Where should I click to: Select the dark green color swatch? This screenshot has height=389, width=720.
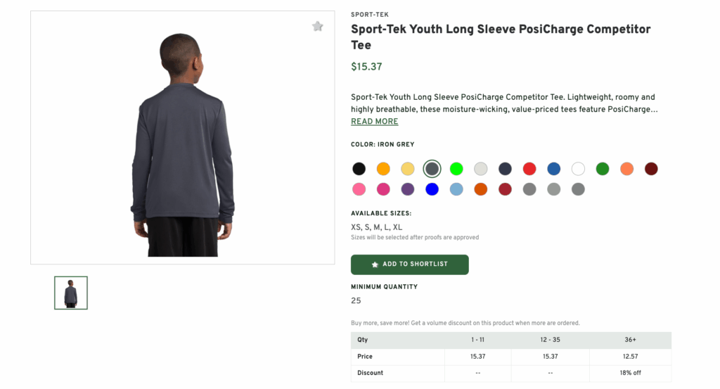tap(603, 169)
